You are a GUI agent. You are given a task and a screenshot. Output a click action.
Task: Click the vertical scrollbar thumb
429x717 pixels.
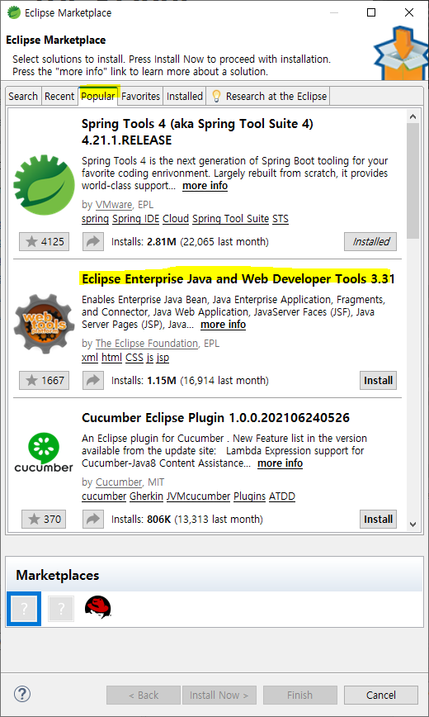[413, 181]
